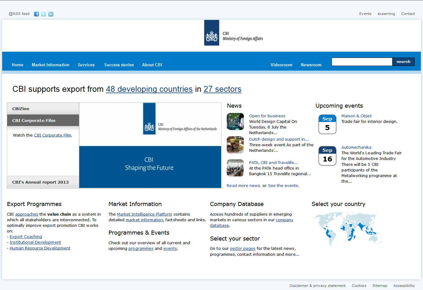The width and height of the screenshot is (423, 290).
Task: Open the Open for business news thumbnail
Action: [235, 122]
